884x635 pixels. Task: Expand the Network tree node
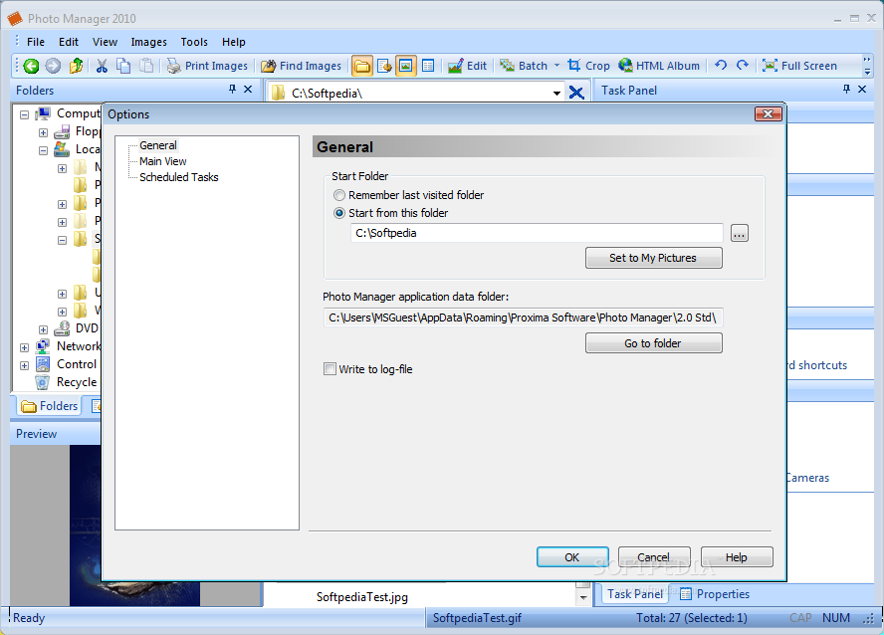[24, 347]
